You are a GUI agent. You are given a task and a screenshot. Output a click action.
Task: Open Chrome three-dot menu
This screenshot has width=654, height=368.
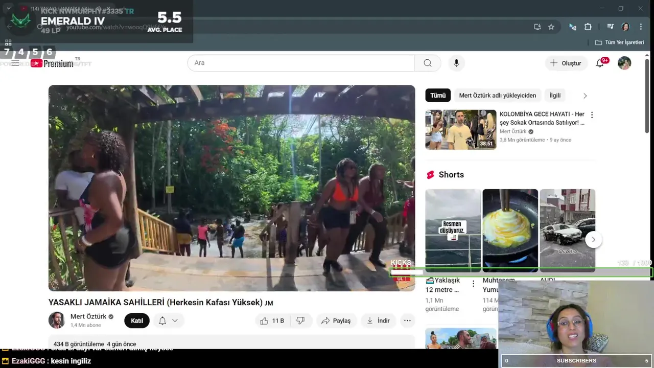pos(641,27)
